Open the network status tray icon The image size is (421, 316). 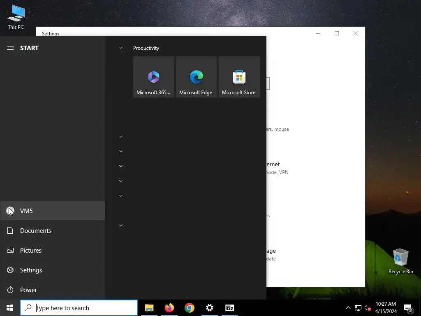[x=358, y=308]
